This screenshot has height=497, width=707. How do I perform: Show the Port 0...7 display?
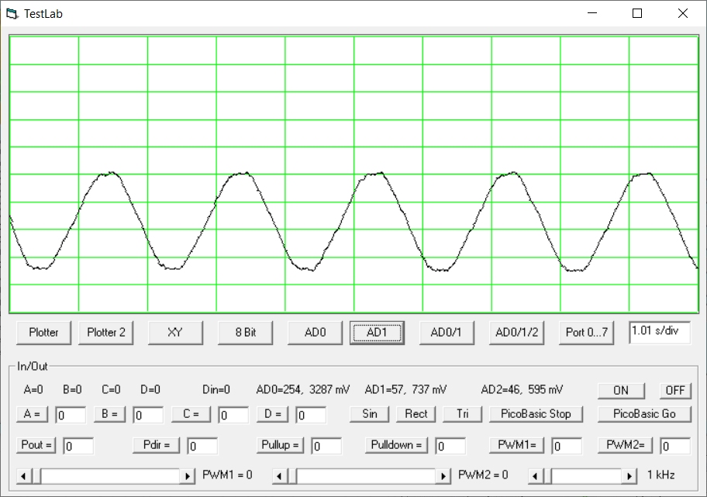587,332
